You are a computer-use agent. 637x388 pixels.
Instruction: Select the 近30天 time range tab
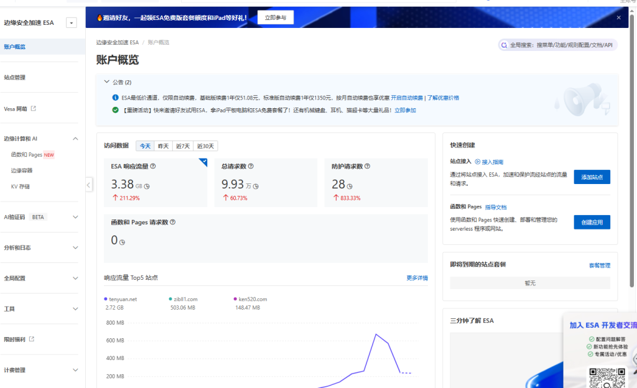205,146
